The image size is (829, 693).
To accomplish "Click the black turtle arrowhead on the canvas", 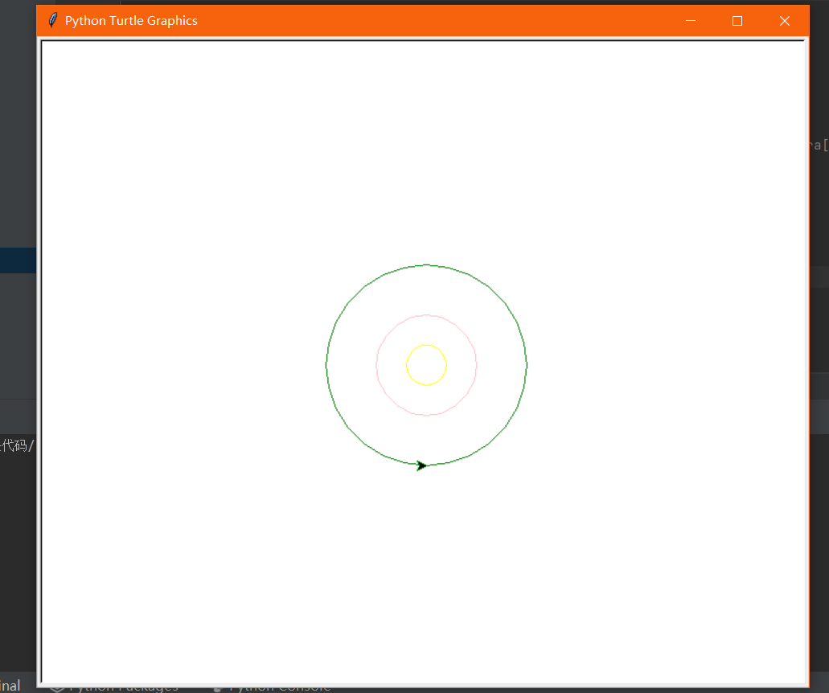I will tap(421, 465).
